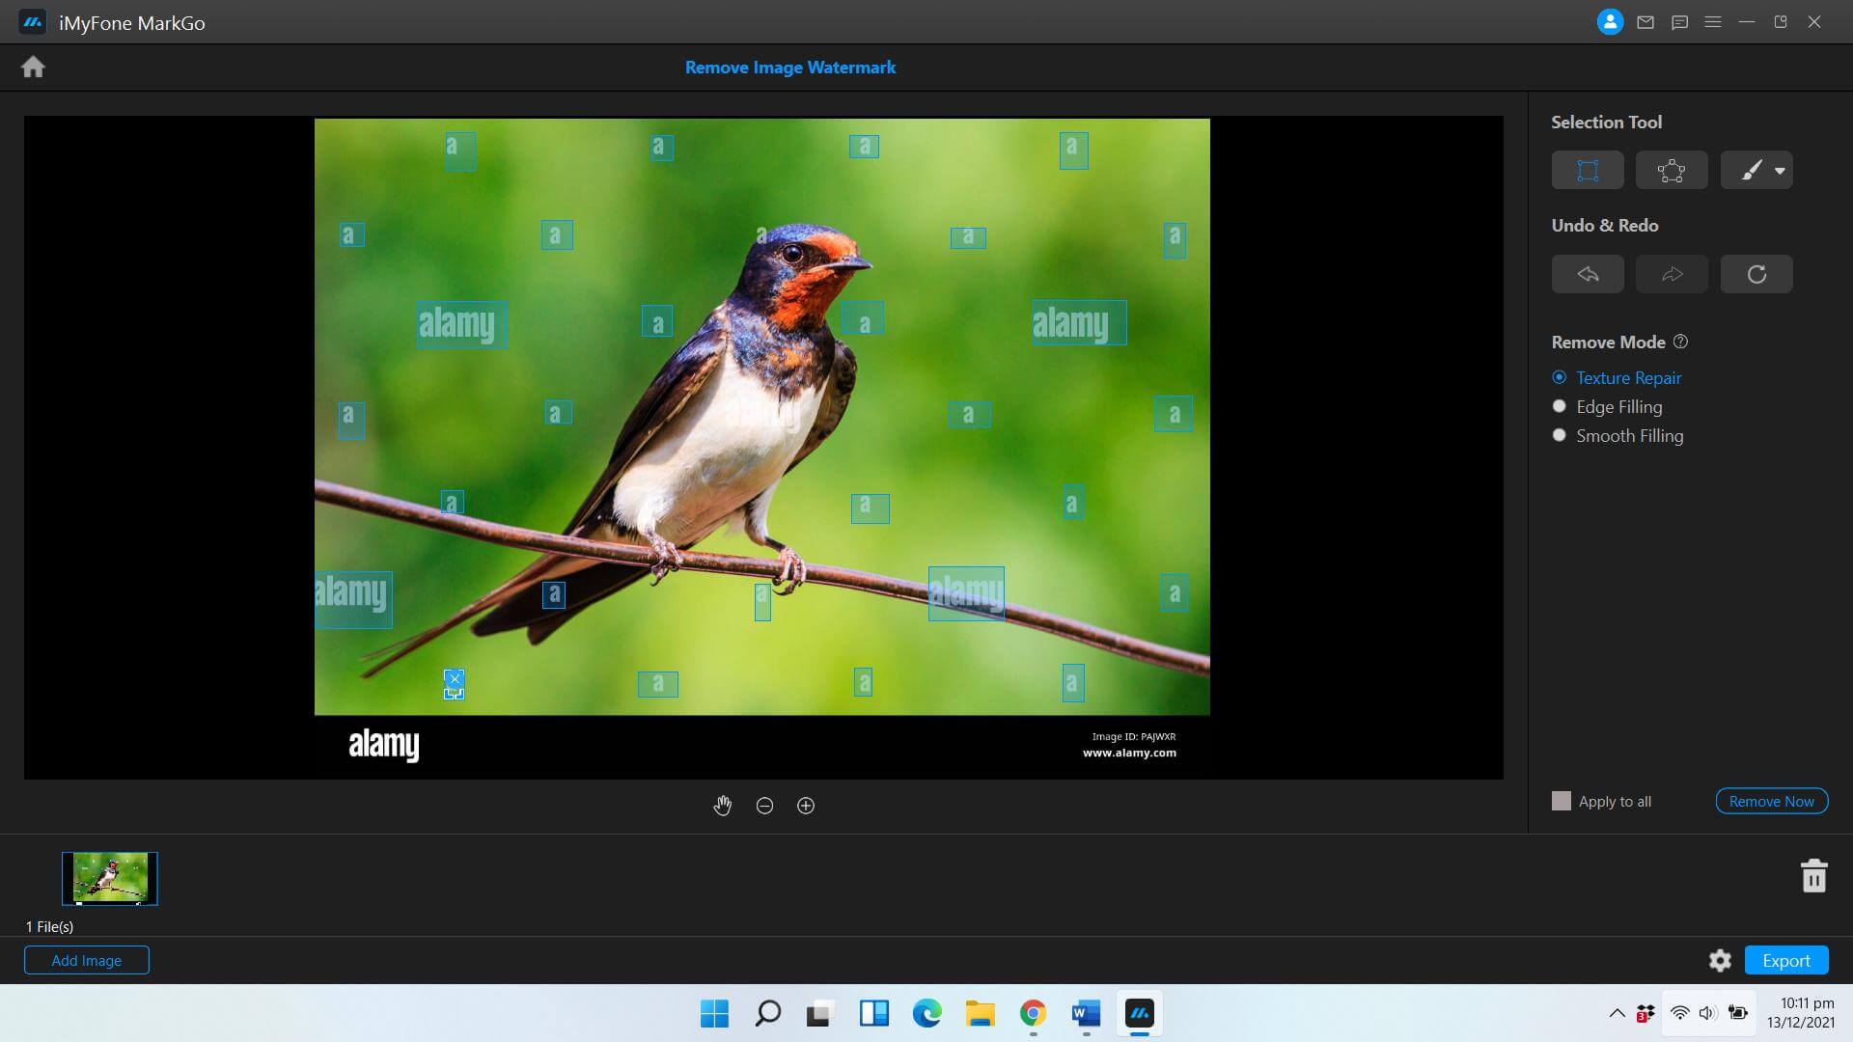The width and height of the screenshot is (1853, 1042).
Task: Click the delete file trash icon
Action: 1813,877
